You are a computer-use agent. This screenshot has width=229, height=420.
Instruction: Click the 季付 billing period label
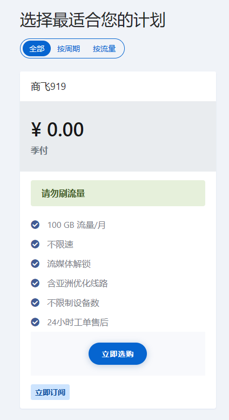39,150
